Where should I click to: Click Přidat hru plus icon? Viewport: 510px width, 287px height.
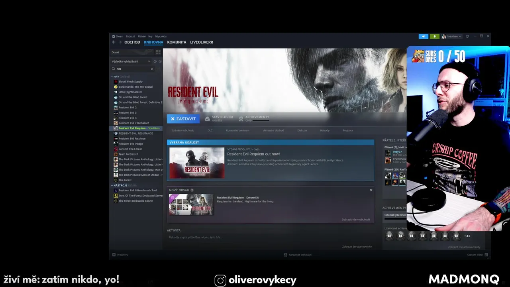(114, 255)
